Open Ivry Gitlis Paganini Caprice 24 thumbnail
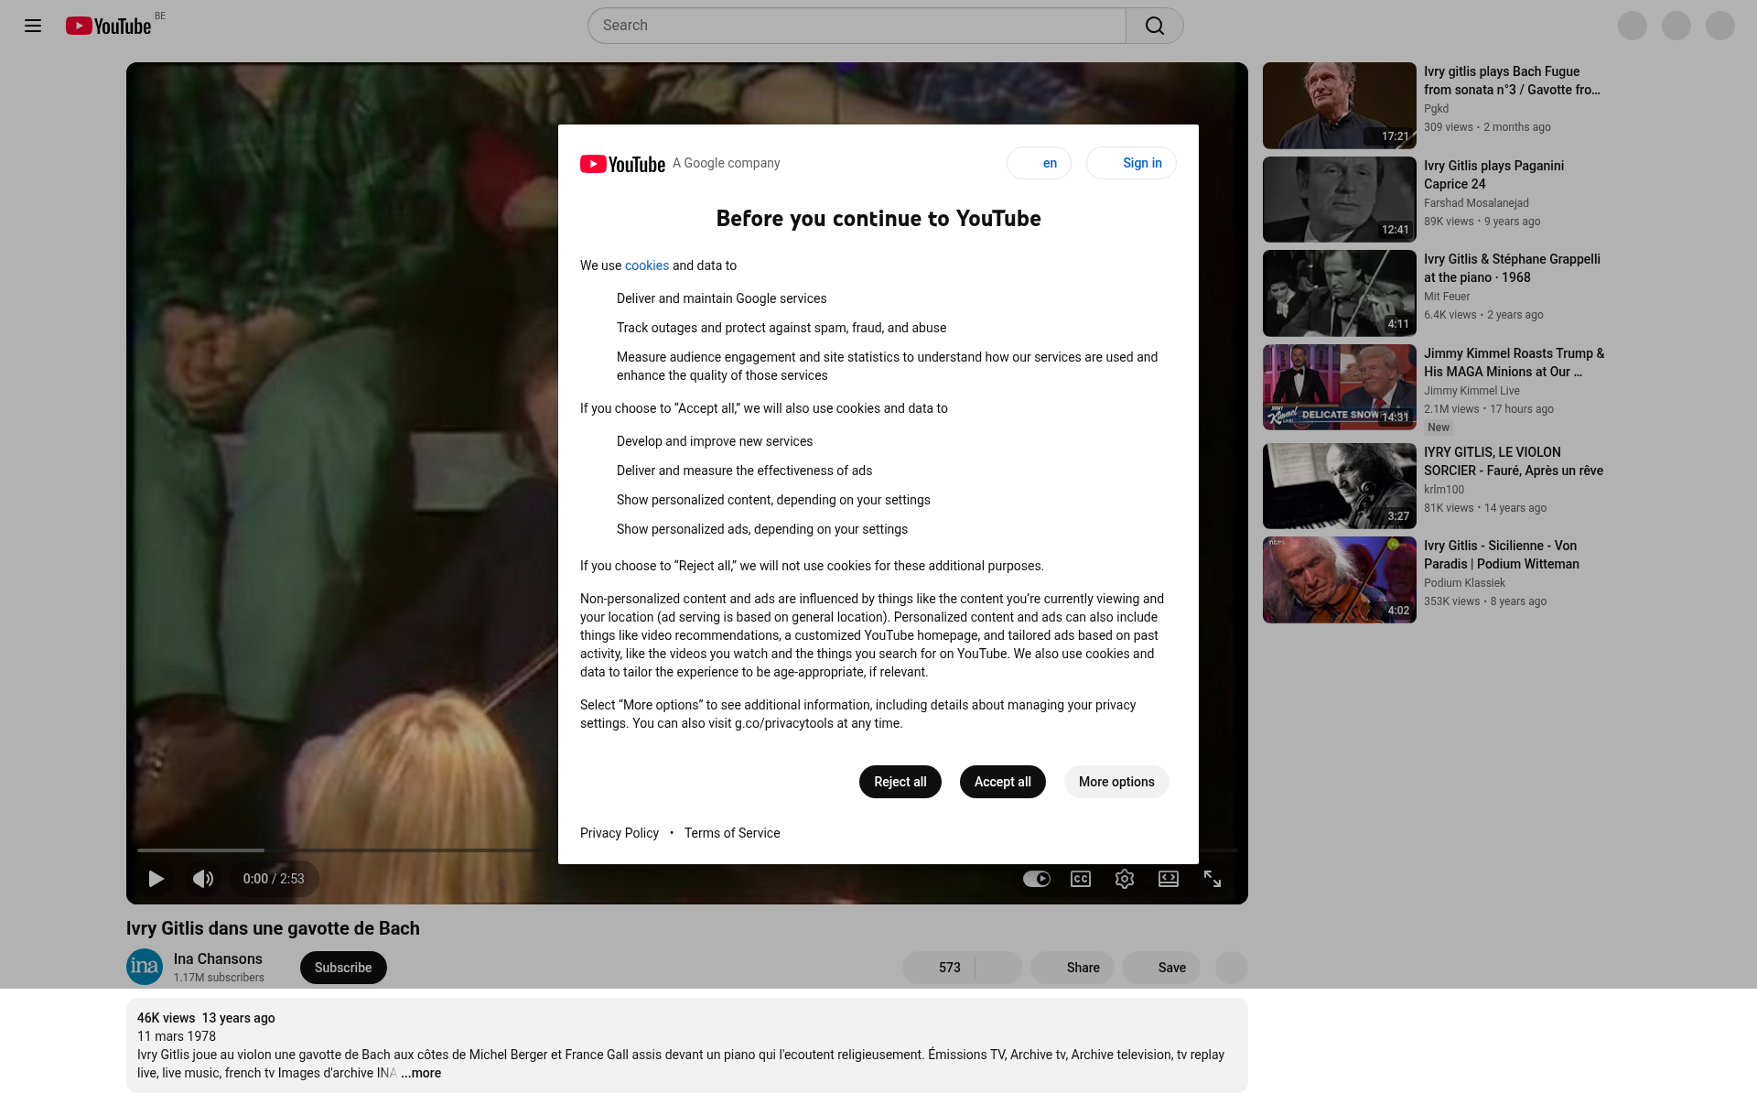Viewport: 1757px width, 1115px height. tap(1339, 200)
